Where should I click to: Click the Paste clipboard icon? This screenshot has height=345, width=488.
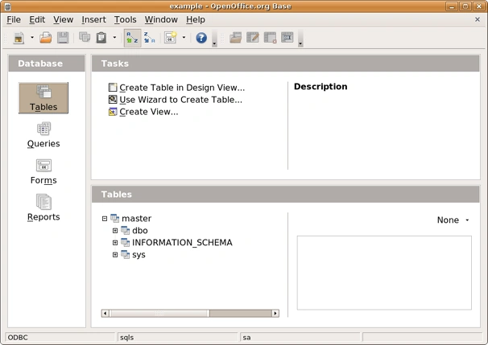click(x=101, y=38)
